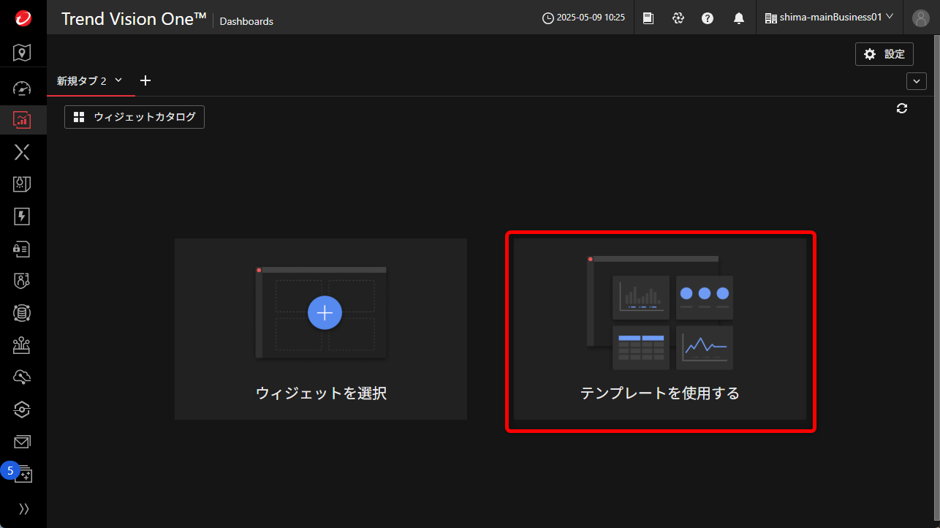The height and width of the screenshot is (528, 940).
Task: Choose the テンプレートを使用する card
Action: [660, 329]
